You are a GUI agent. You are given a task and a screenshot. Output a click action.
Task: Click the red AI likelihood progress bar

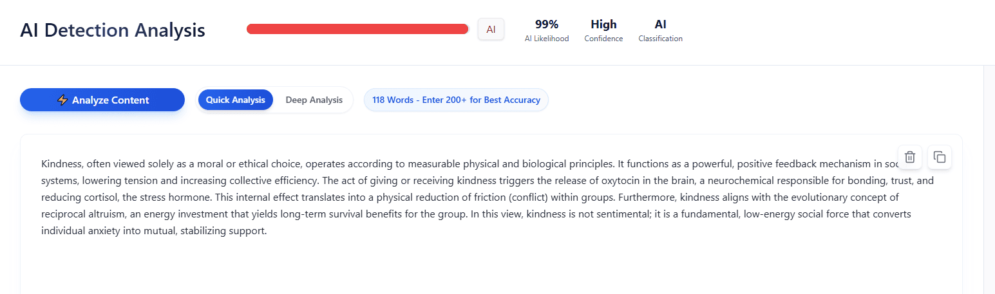[357, 29]
